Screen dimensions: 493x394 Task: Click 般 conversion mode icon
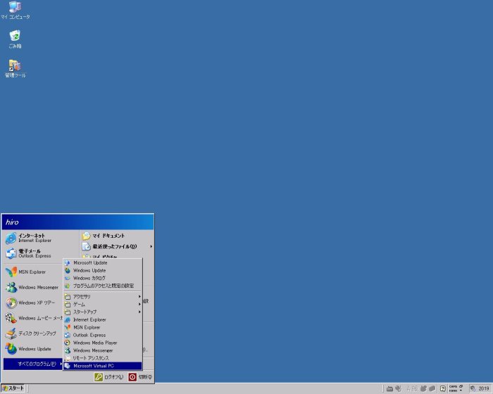pyautogui.click(x=415, y=389)
